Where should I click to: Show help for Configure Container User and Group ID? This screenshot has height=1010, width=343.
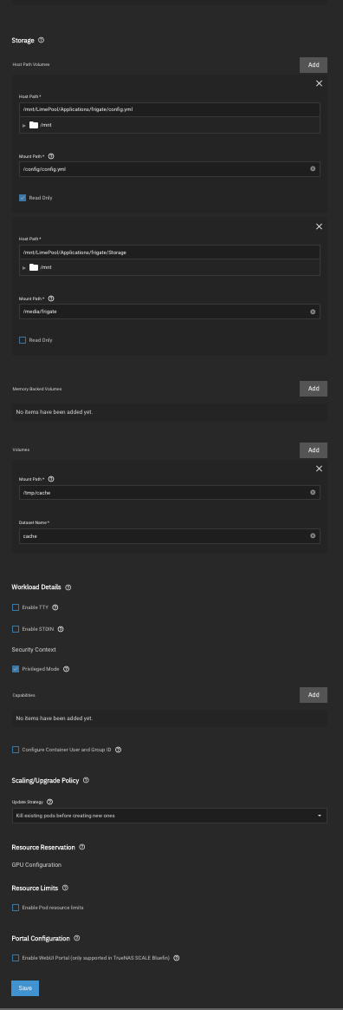pyautogui.click(x=119, y=750)
